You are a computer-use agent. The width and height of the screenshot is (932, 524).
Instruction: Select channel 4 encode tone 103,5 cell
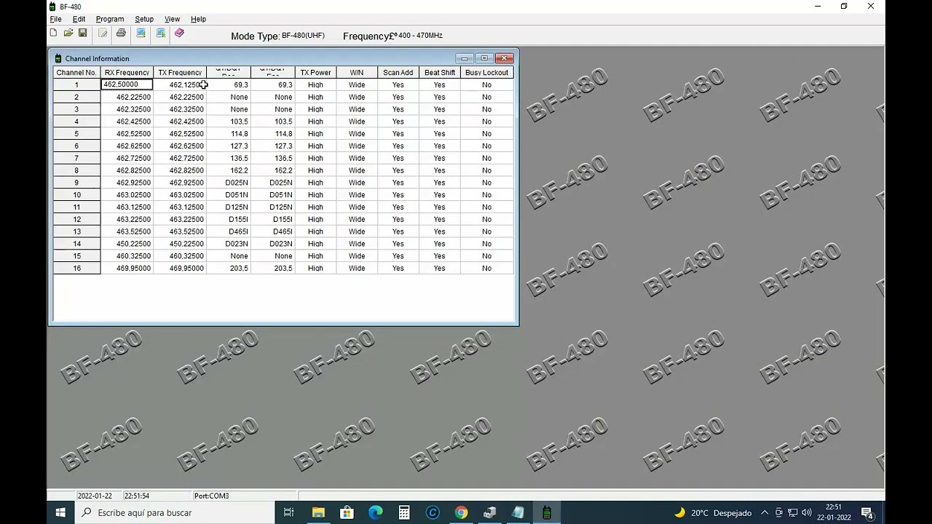pyautogui.click(x=273, y=122)
